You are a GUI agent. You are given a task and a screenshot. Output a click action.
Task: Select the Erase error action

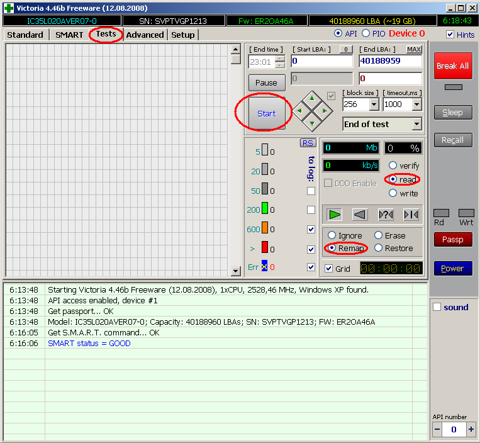pos(378,235)
